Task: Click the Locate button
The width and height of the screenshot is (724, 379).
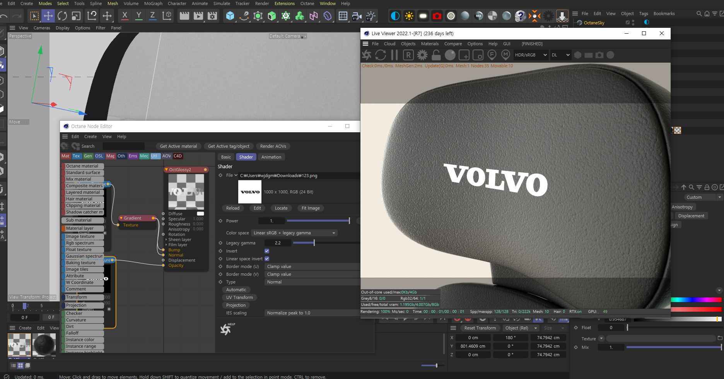Action: point(281,208)
